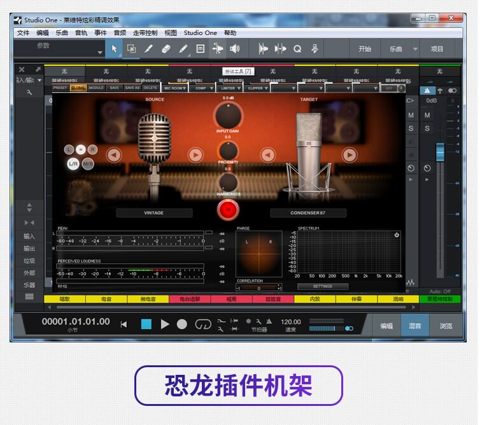Click the mixer list view icon
The height and width of the screenshot is (425, 503).
point(29,297)
